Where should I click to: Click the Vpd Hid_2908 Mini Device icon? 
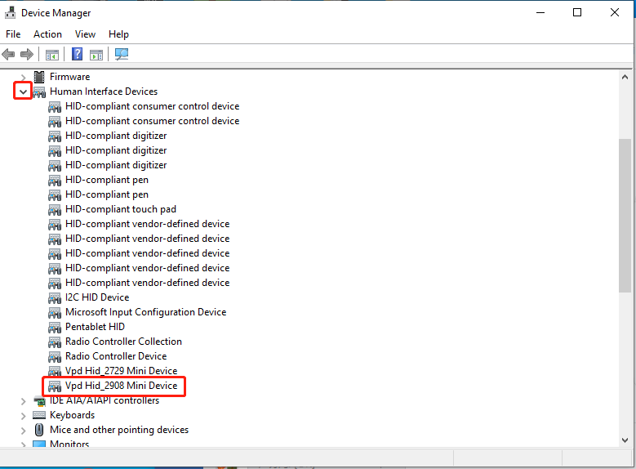(x=55, y=386)
